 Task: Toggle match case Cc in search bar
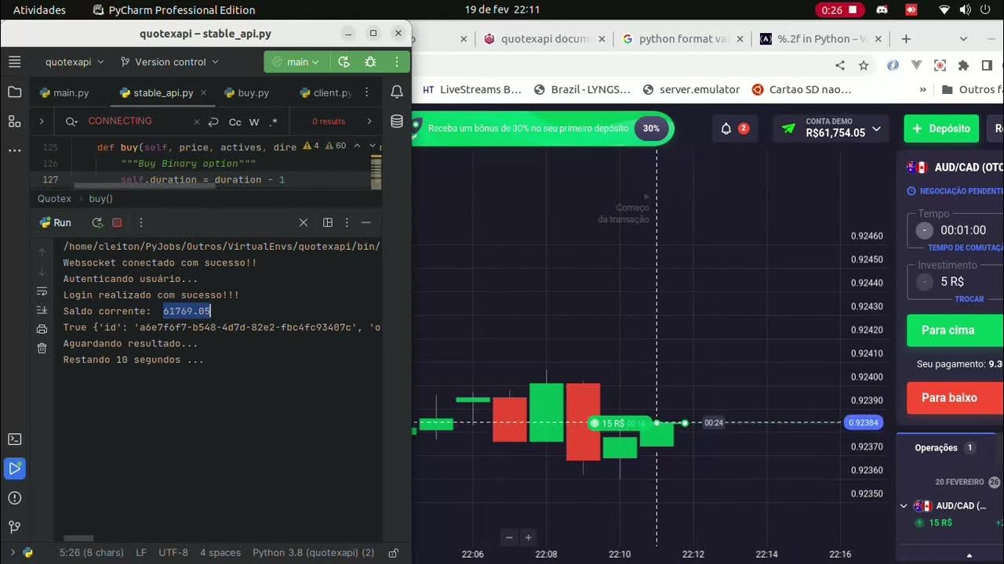tap(235, 121)
